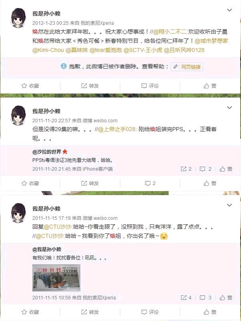Image resolution: width=241 pixels, height=321 pixels.
Task: Favorite the 2012-1-23 post via 收藏
Action: pyautogui.click(x=30, y=86)
